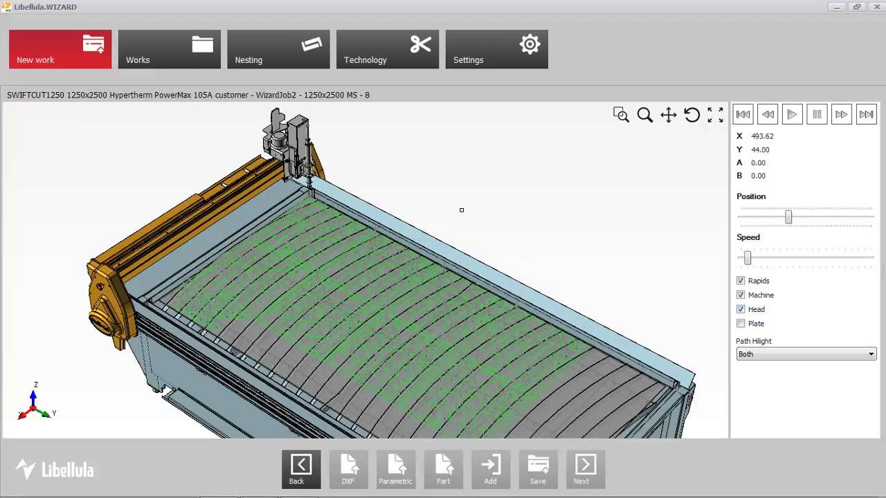Click the Part button
This screenshot has width=886, height=498.
443,470
